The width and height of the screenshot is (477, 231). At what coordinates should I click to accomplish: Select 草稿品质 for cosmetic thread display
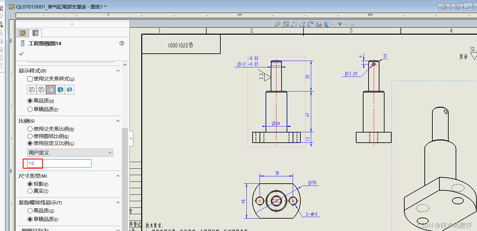[x=30, y=219]
